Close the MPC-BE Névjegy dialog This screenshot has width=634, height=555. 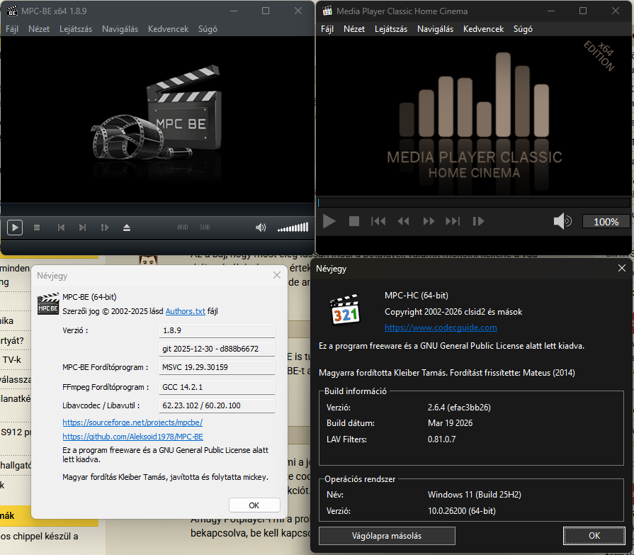[277, 276]
